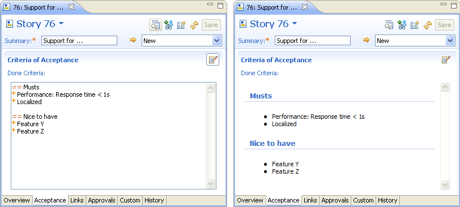Click the copy work item icon in the left editor
This screenshot has width=460, height=207.
coord(182,25)
